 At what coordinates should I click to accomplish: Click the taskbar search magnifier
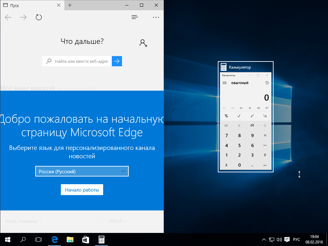coord(23,239)
